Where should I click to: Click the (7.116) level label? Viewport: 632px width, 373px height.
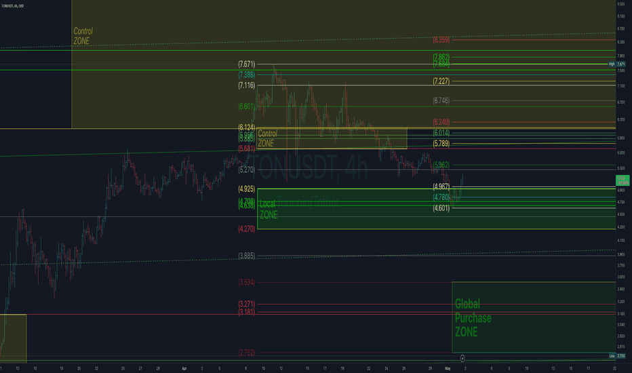(x=246, y=85)
